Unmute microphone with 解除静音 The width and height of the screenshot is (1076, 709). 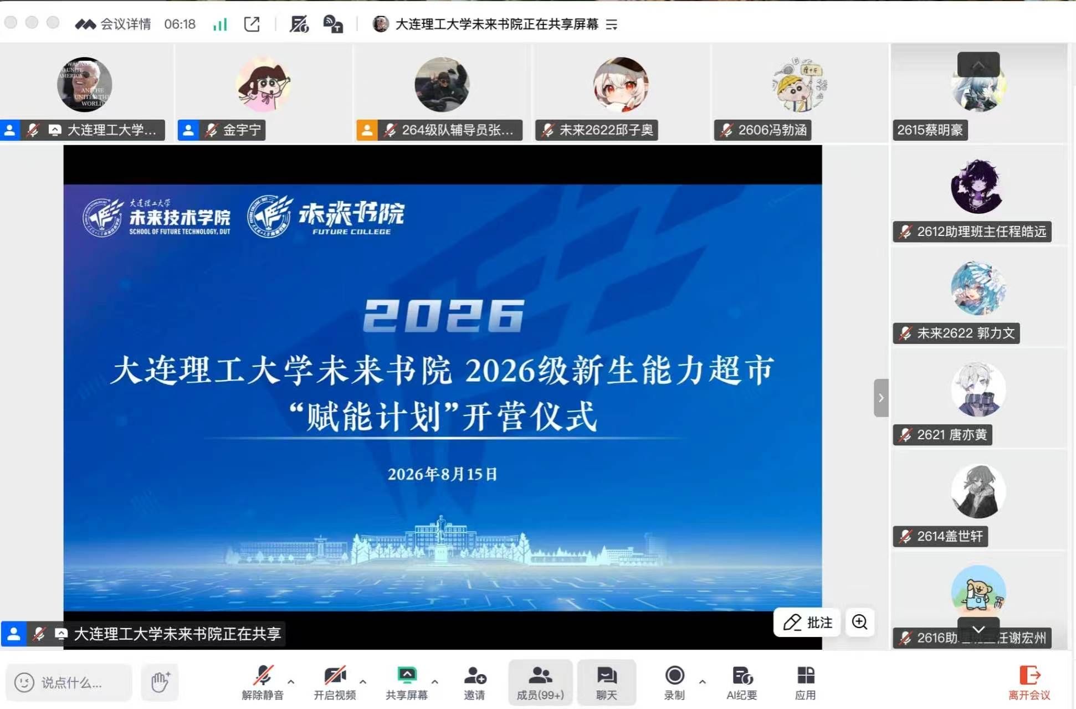[263, 682]
